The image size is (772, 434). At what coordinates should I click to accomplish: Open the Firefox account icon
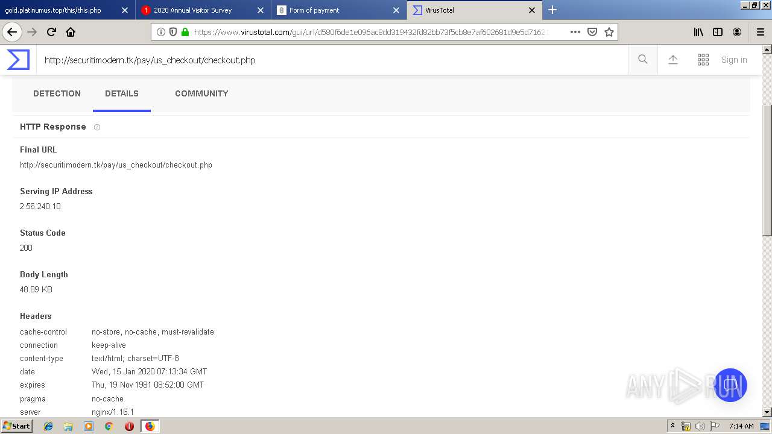click(x=737, y=32)
